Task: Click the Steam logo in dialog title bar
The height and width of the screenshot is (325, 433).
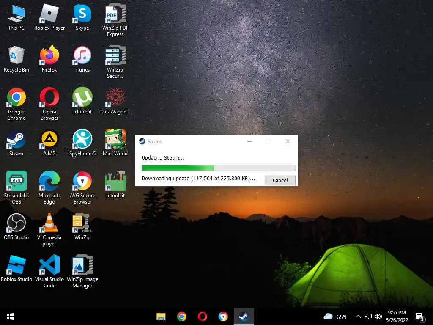Action: click(142, 141)
